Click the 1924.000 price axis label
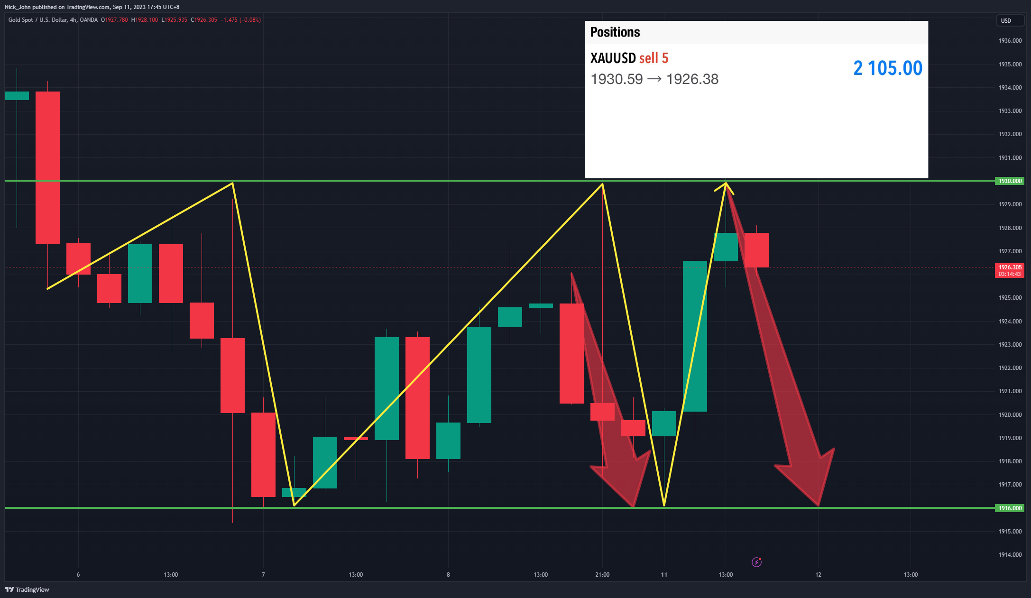 [1010, 321]
